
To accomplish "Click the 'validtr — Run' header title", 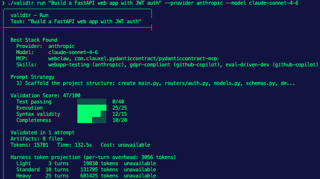I will point(29,15).
